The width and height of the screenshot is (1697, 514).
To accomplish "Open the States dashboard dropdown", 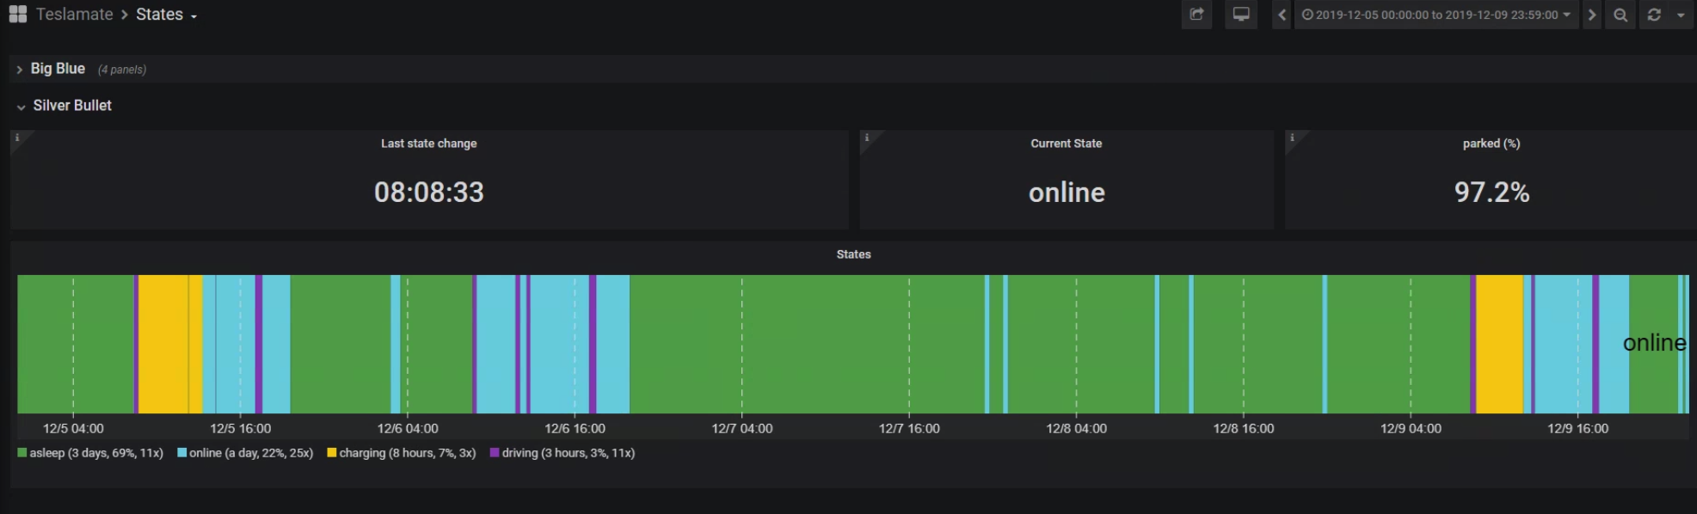I will (x=166, y=15).
